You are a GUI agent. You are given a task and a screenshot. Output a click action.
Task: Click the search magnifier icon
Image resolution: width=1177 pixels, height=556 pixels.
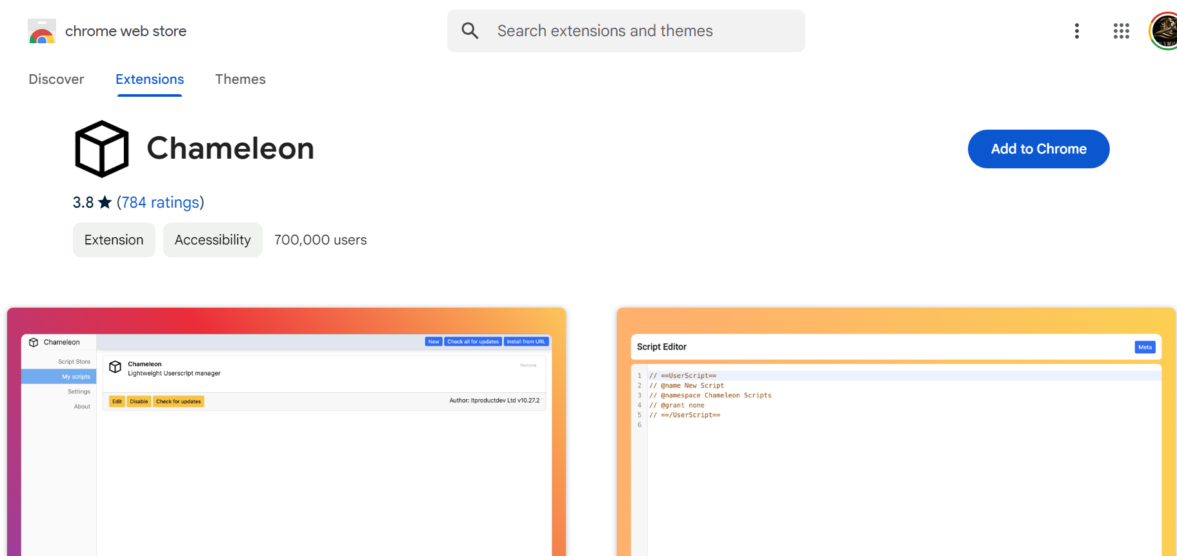(470, 31)
